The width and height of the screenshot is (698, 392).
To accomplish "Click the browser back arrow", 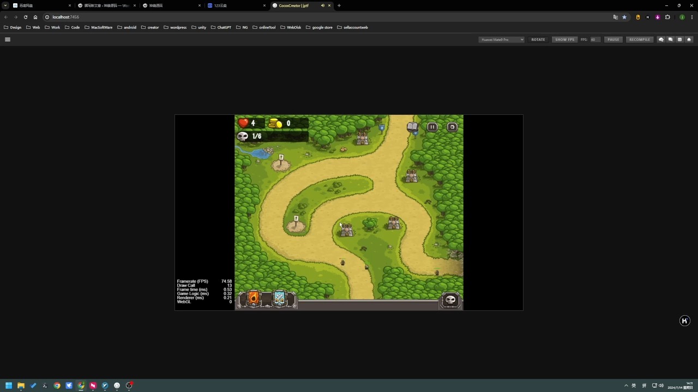I will pyautogui.click(x=6, y=17).
